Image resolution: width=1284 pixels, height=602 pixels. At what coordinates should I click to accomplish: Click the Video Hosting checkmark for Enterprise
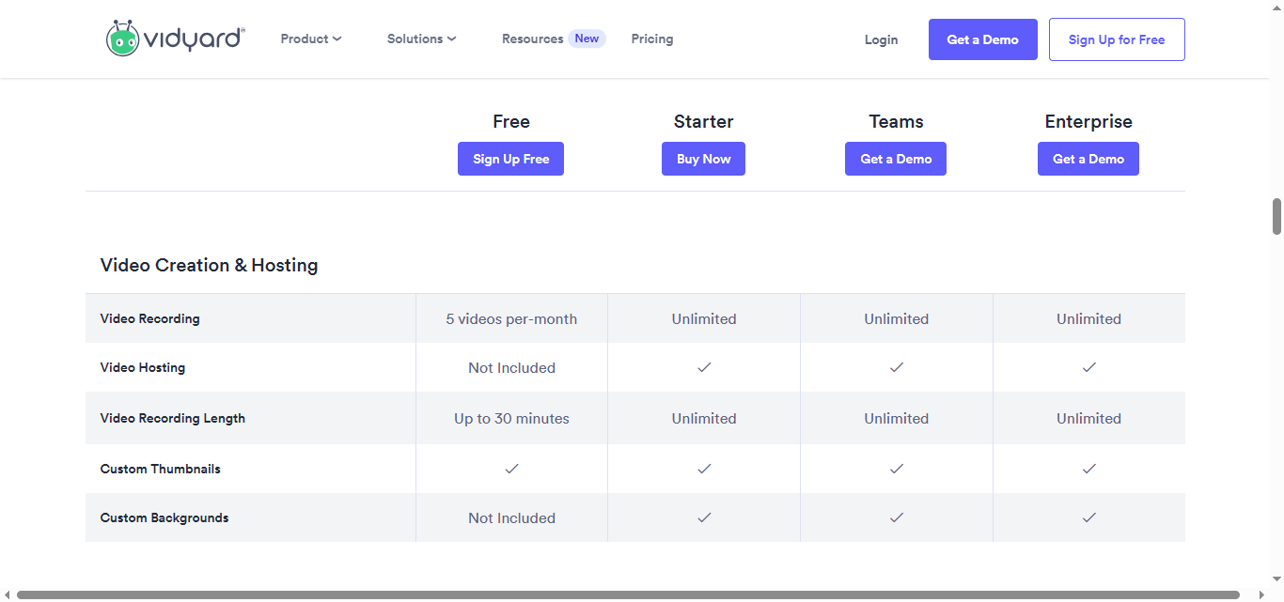click(x=1089, y=367)
